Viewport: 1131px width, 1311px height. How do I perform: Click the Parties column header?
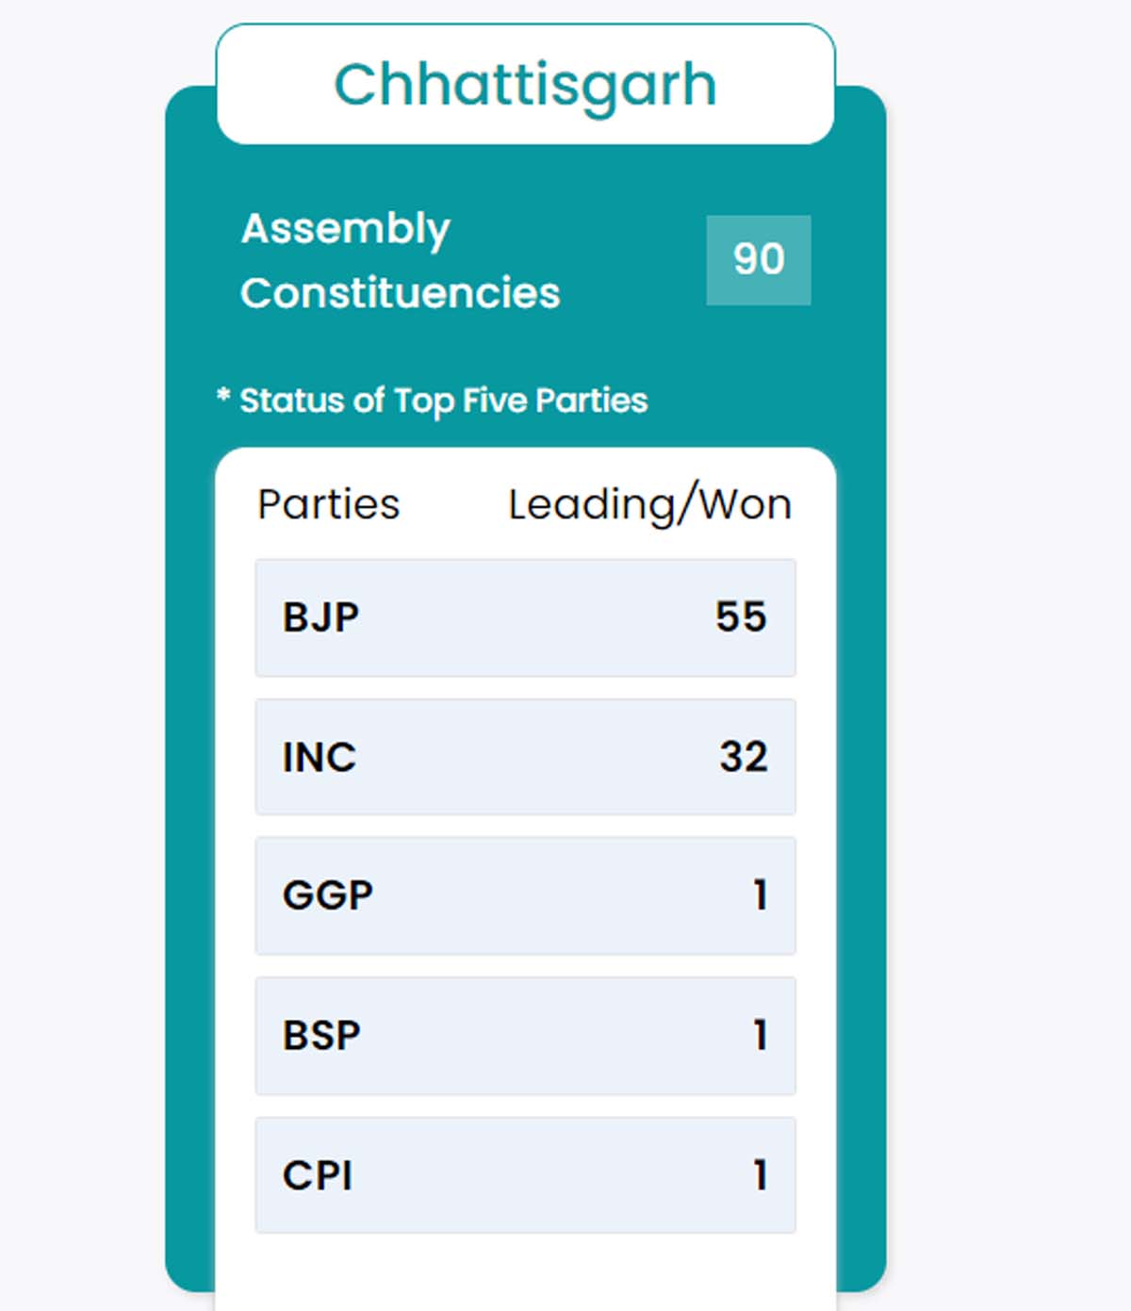[x=328, y=504]
